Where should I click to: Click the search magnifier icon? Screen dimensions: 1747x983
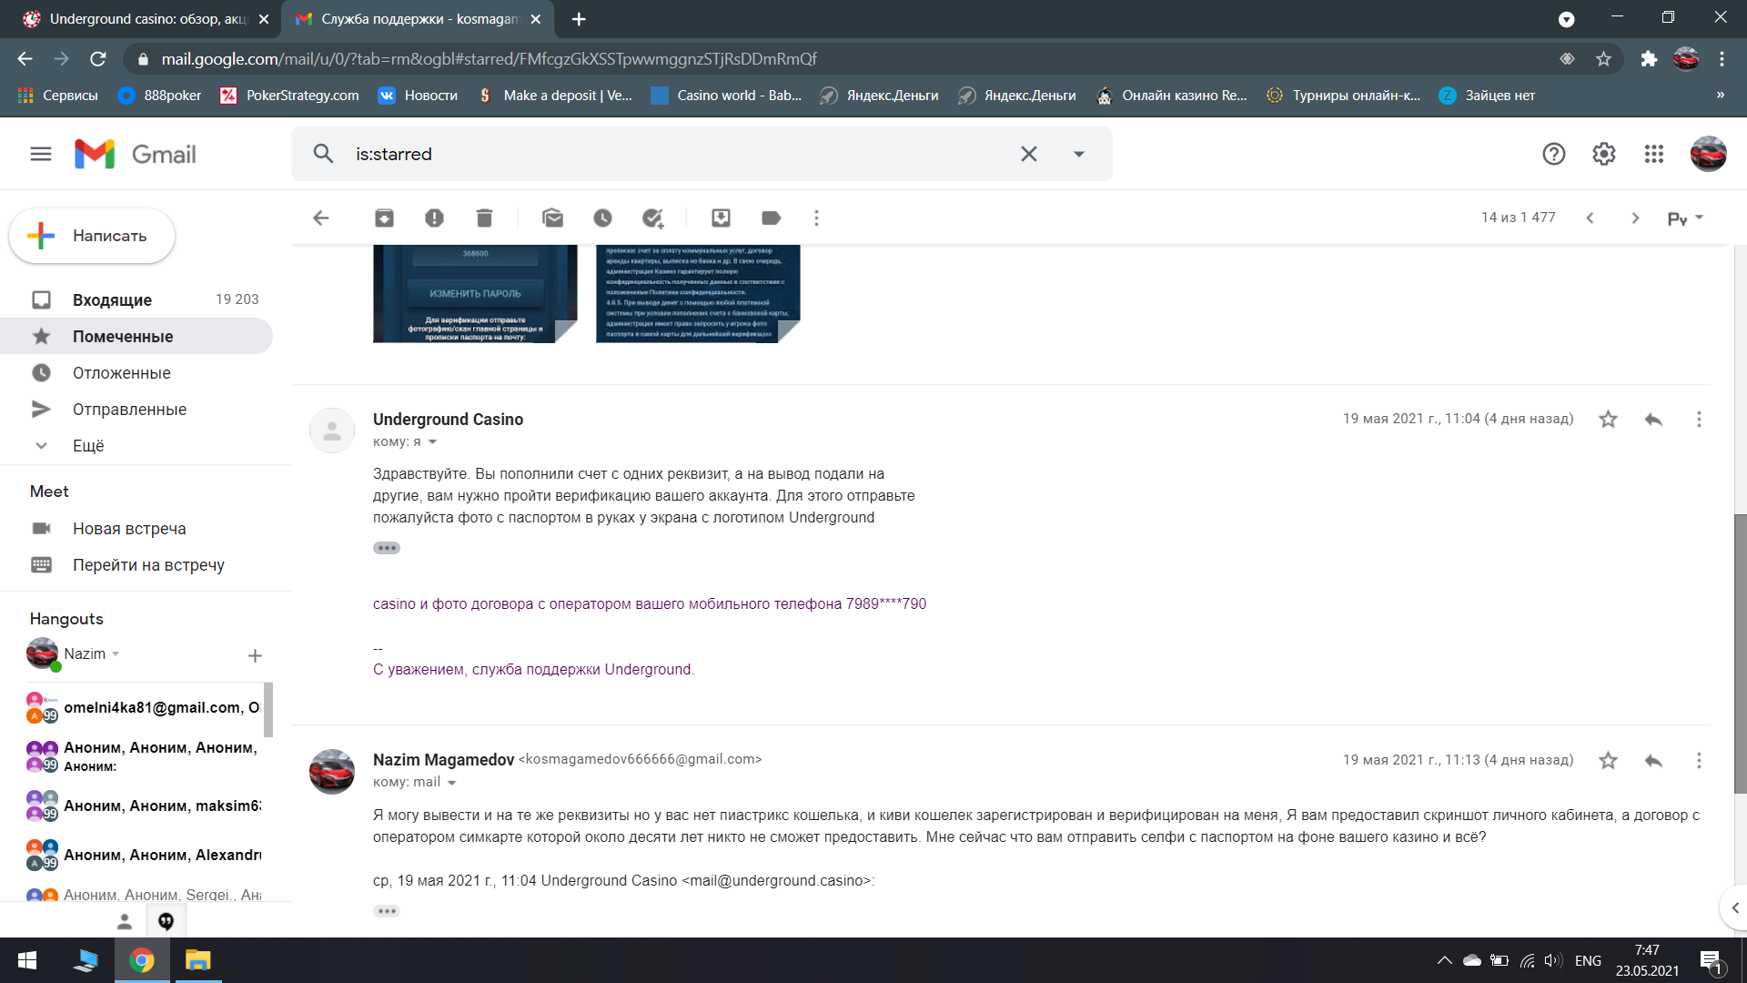pyautogui.click(x=323, y=154)
